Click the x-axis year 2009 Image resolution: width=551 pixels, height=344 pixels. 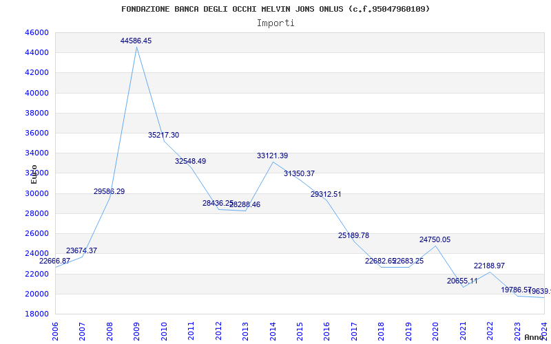[x=136, y=331]
